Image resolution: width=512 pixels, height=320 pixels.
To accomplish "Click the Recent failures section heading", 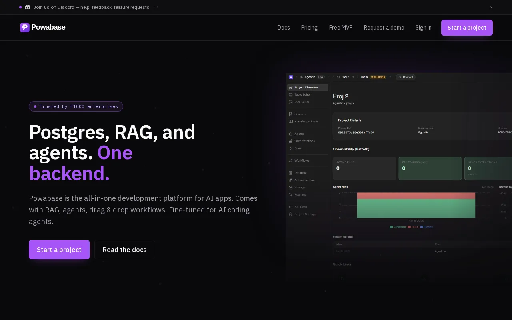I will click(343, 237).
